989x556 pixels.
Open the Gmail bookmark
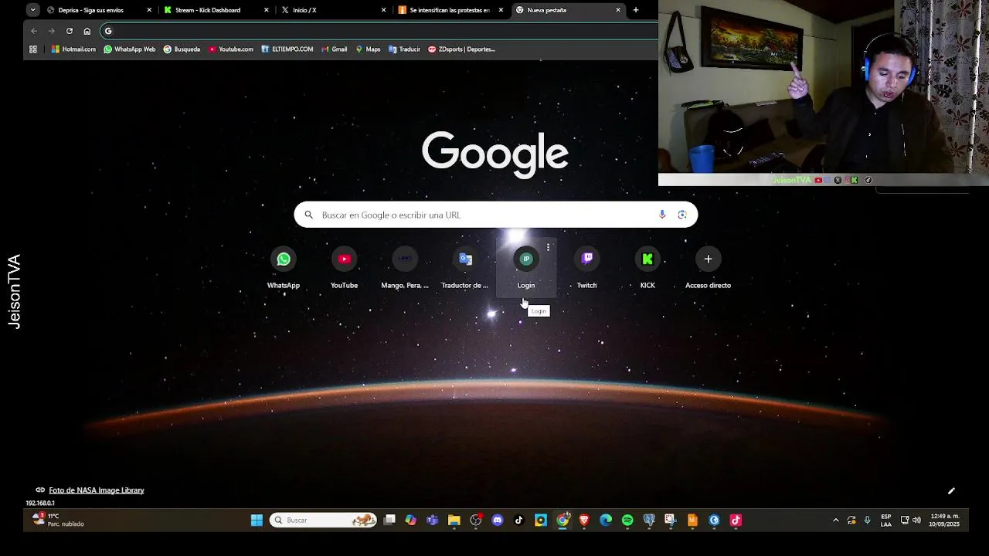335,49
